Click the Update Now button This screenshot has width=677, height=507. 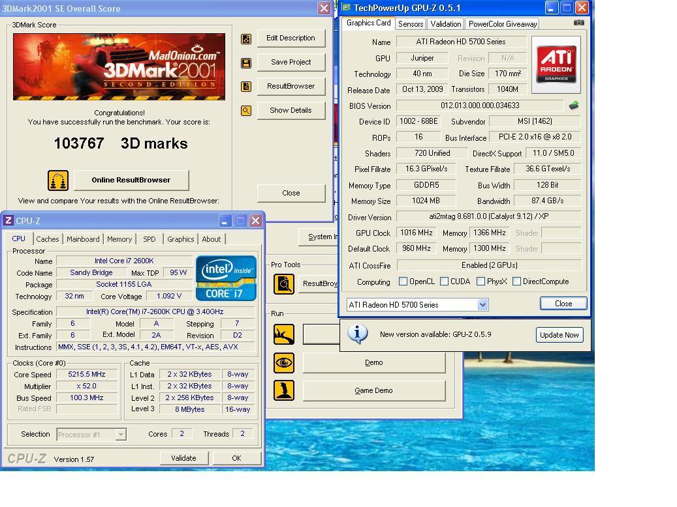pos(559,335)
